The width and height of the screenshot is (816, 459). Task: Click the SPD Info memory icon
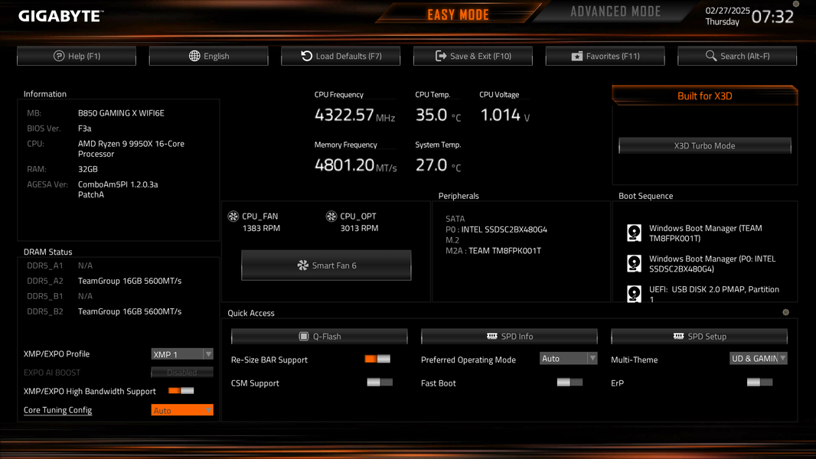(x=491, y=336)
